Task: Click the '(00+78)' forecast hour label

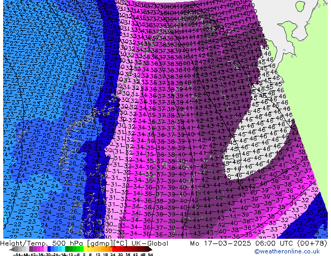Action: coord(312,243)
